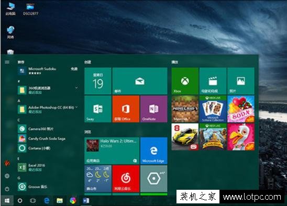Image resolution: width=287 pixels, height=206 pixels.
Task: Expand the Start menu hamburger button
Action: (7, 62)
